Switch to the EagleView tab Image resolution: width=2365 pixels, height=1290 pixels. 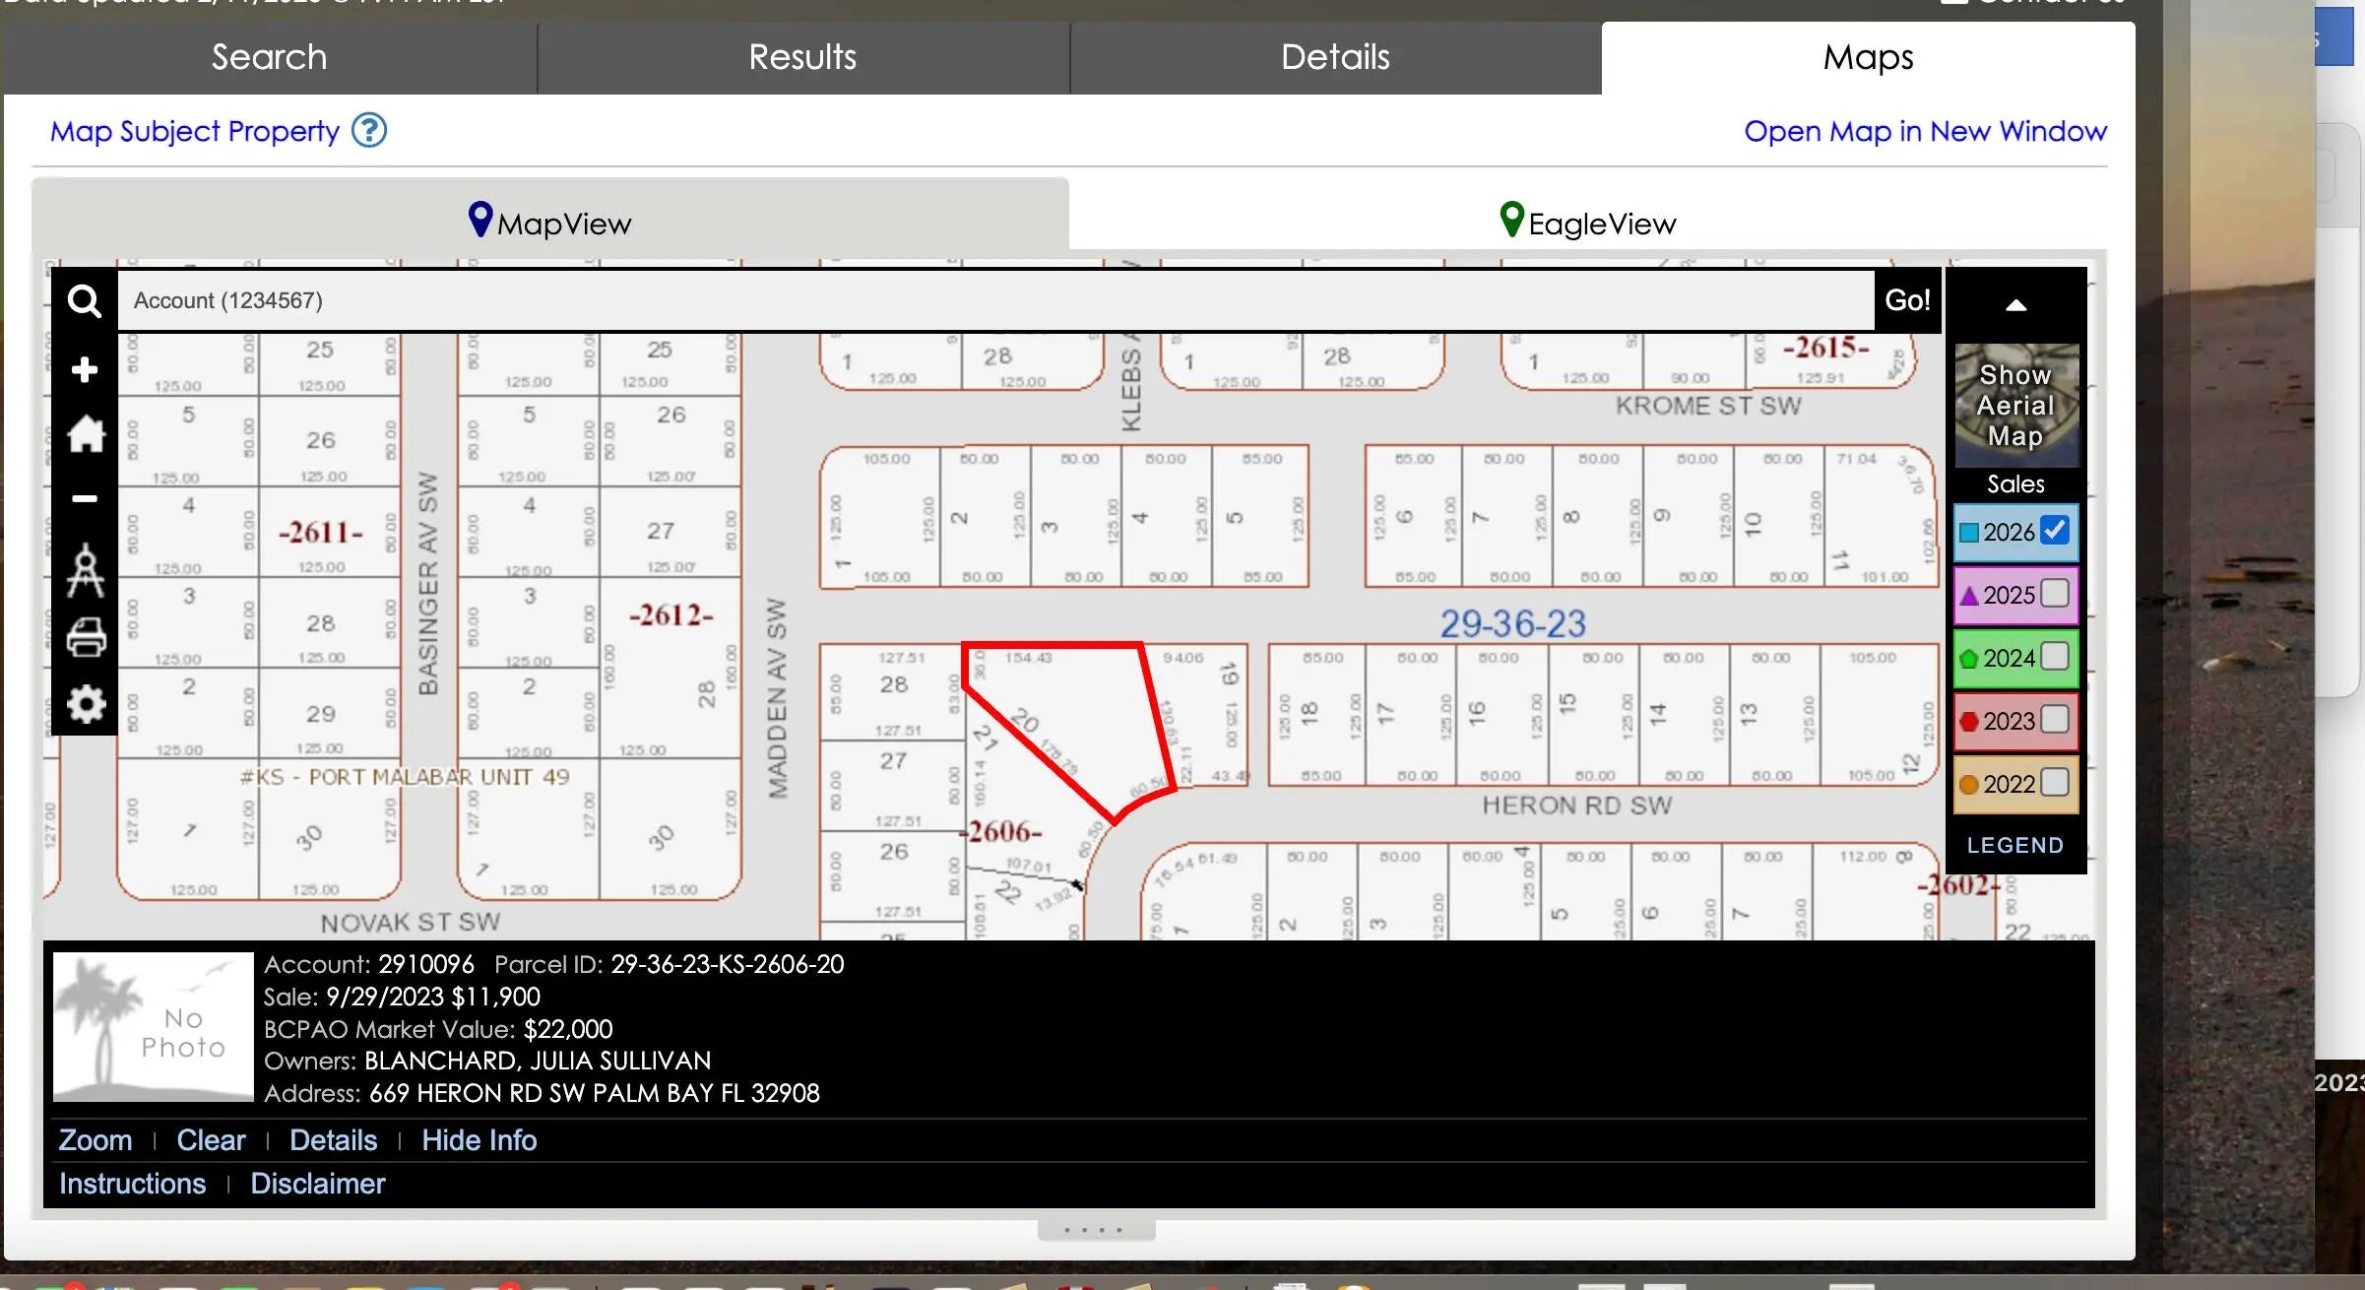(x=1587, y=223)
